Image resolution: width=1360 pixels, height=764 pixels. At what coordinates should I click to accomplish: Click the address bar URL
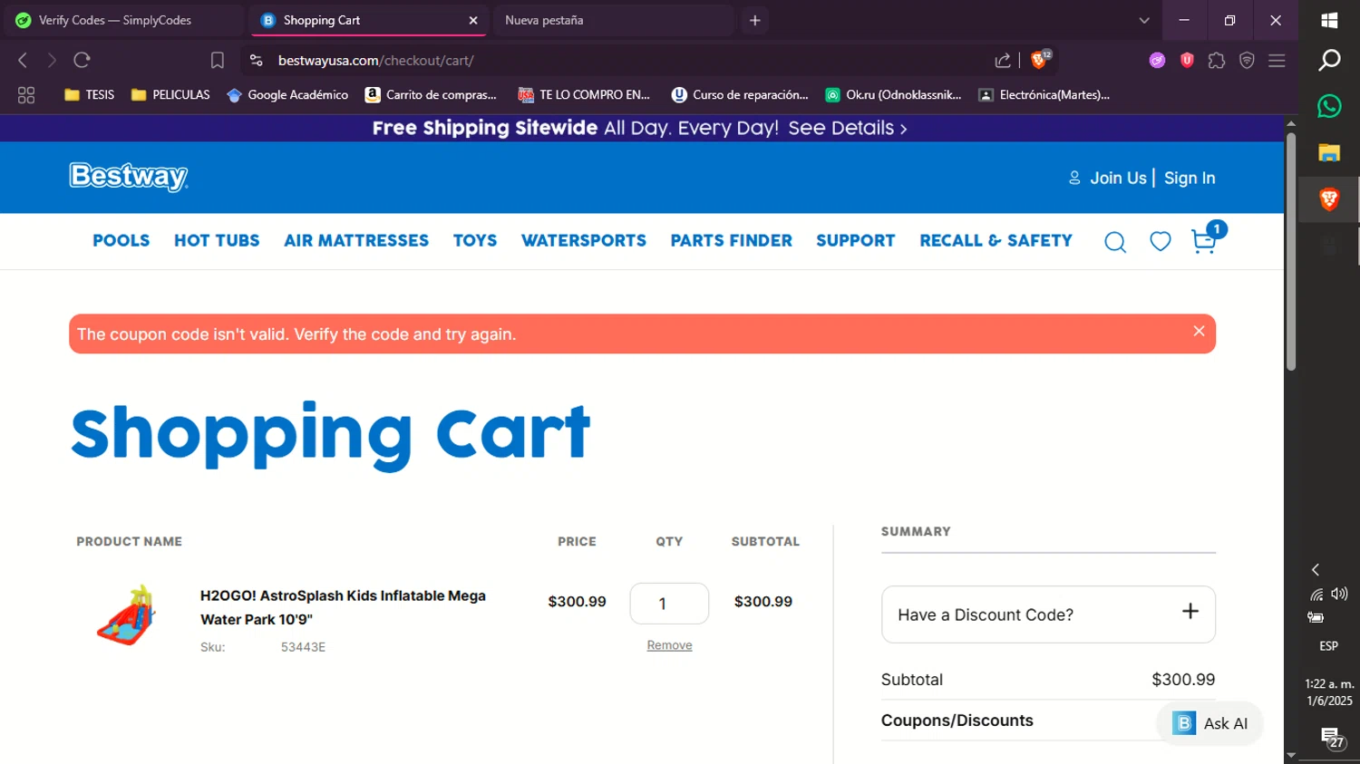pos(375,61)
